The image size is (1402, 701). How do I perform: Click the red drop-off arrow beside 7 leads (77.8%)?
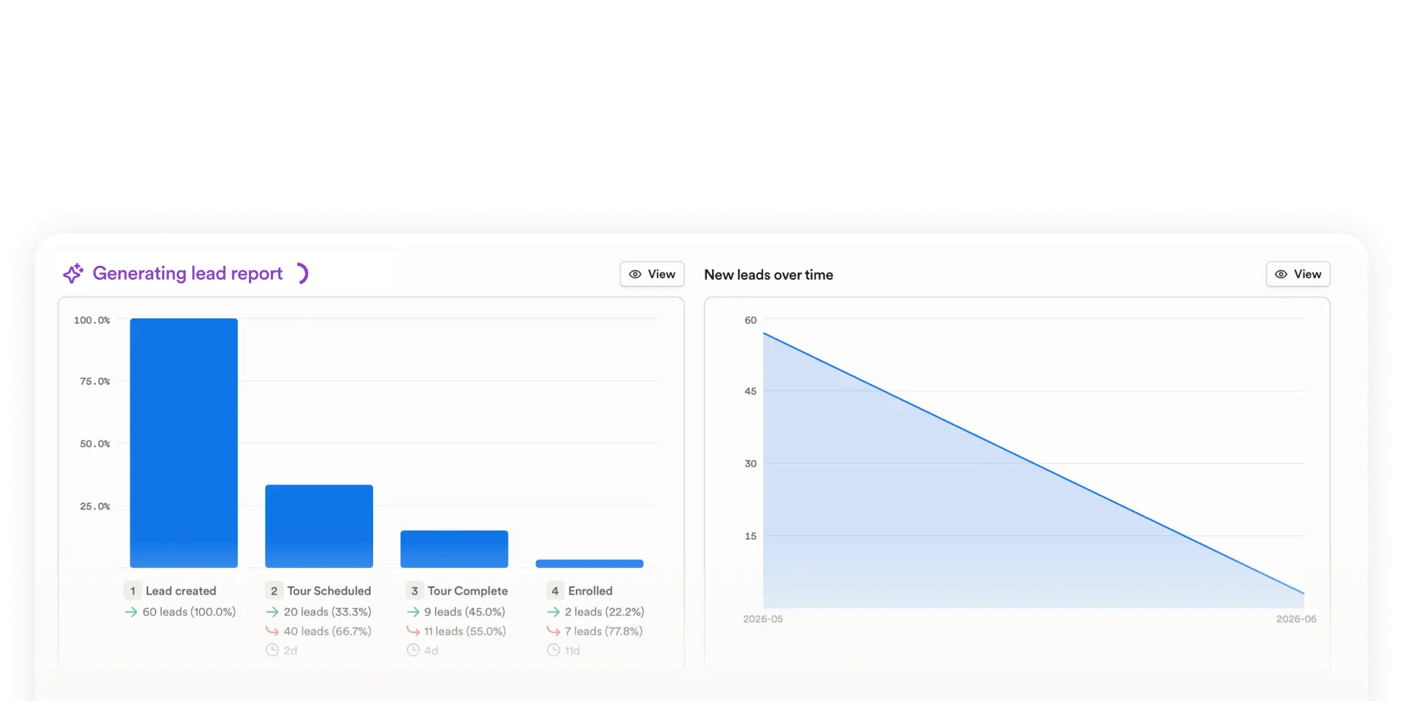coord(553,631)
